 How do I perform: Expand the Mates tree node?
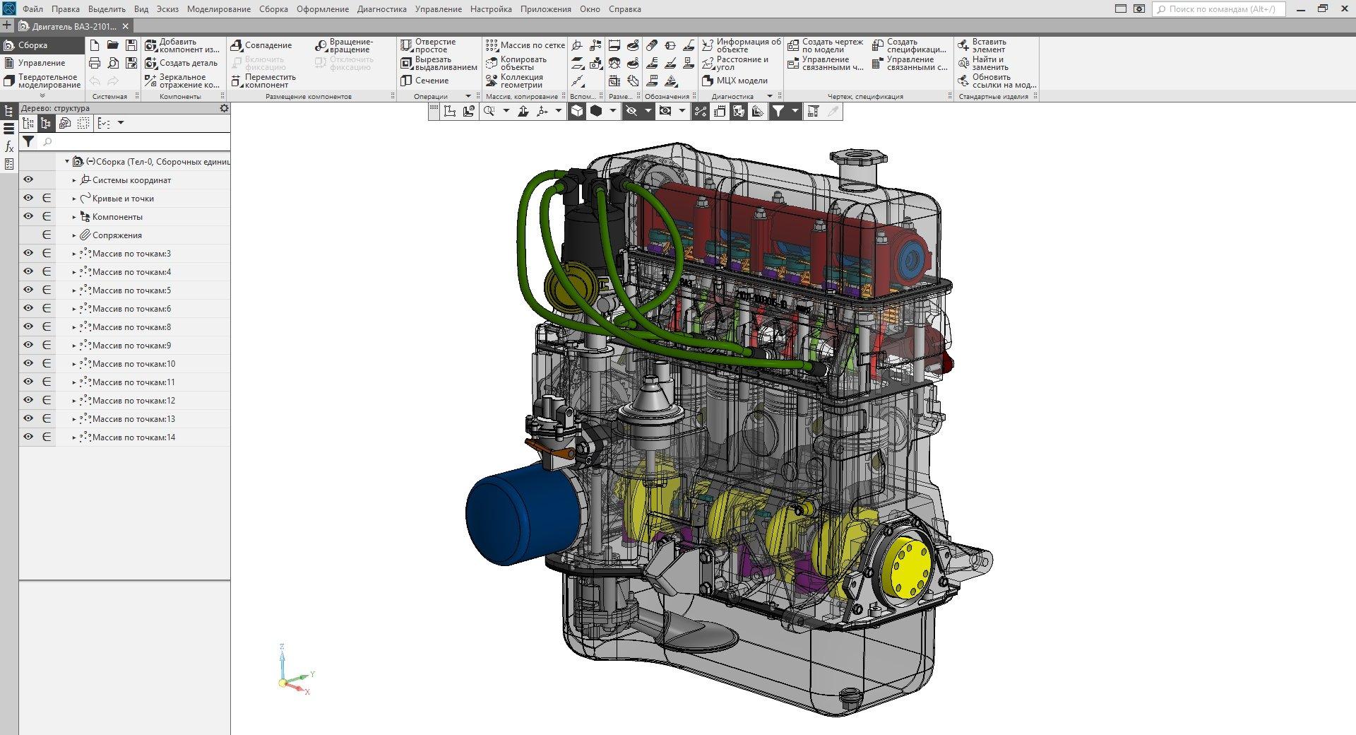[74, 235]
